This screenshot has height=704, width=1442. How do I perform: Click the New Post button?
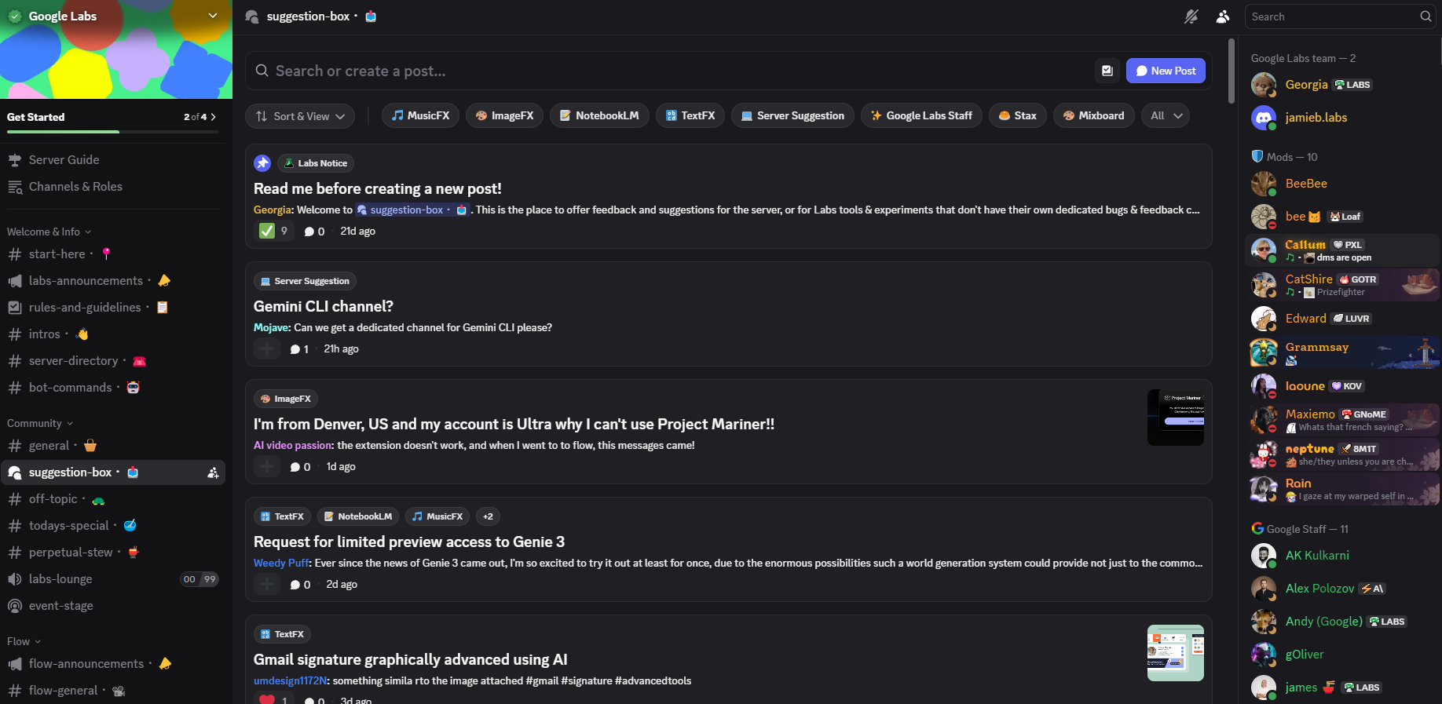click(x=1166, y=71)
